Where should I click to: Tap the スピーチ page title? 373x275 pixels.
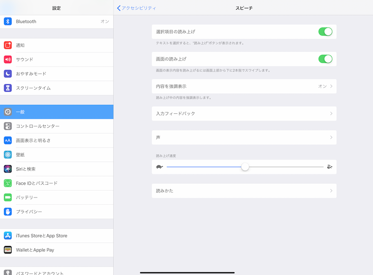point(244,8)
